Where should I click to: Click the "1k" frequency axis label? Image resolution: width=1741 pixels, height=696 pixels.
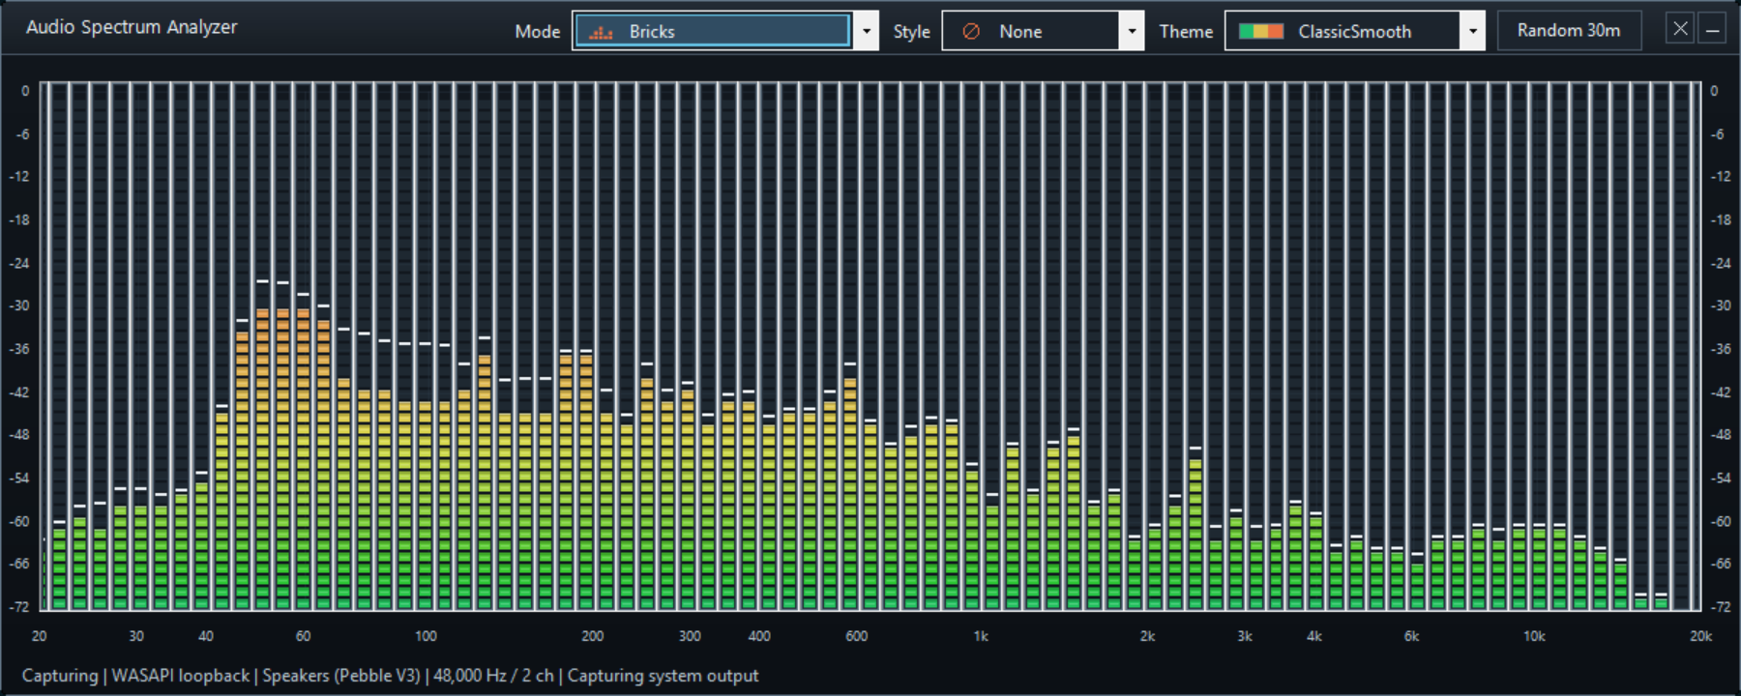(981, 636)
